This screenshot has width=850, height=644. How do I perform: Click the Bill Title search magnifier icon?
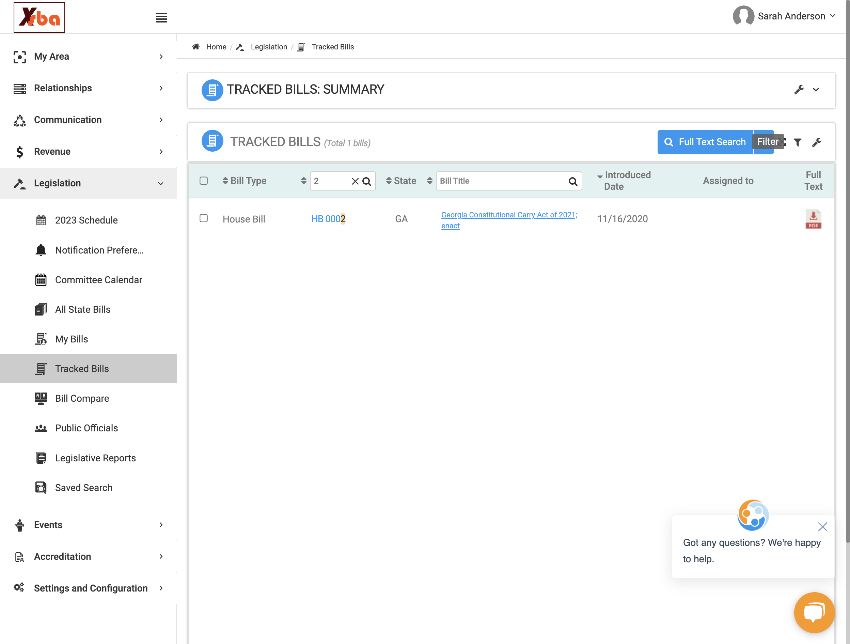[572, 181]
